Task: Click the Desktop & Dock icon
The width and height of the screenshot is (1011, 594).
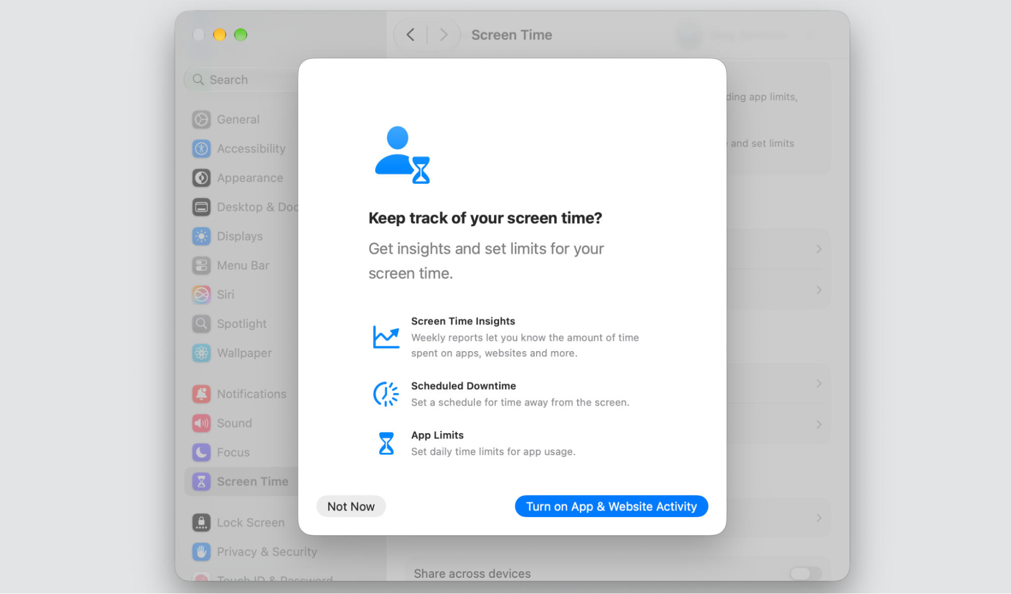Action: (201, 207)
